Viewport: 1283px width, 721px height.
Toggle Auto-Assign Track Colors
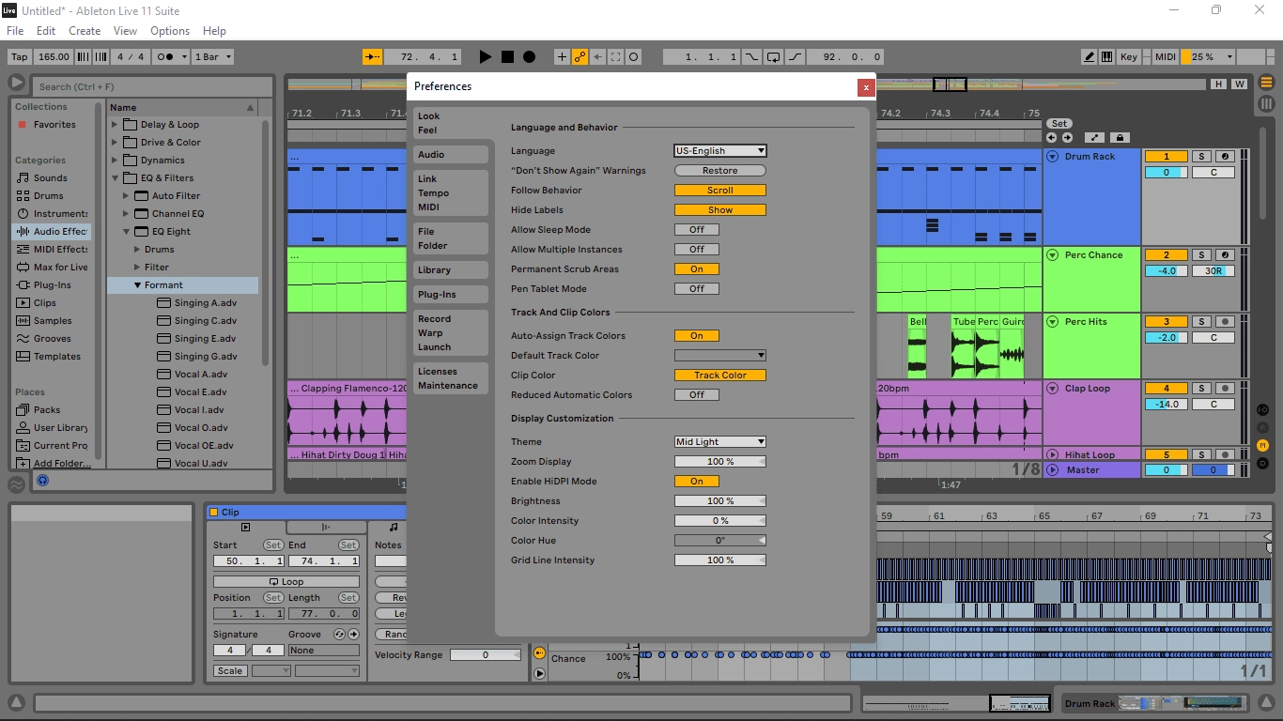(x=697, y=336)
